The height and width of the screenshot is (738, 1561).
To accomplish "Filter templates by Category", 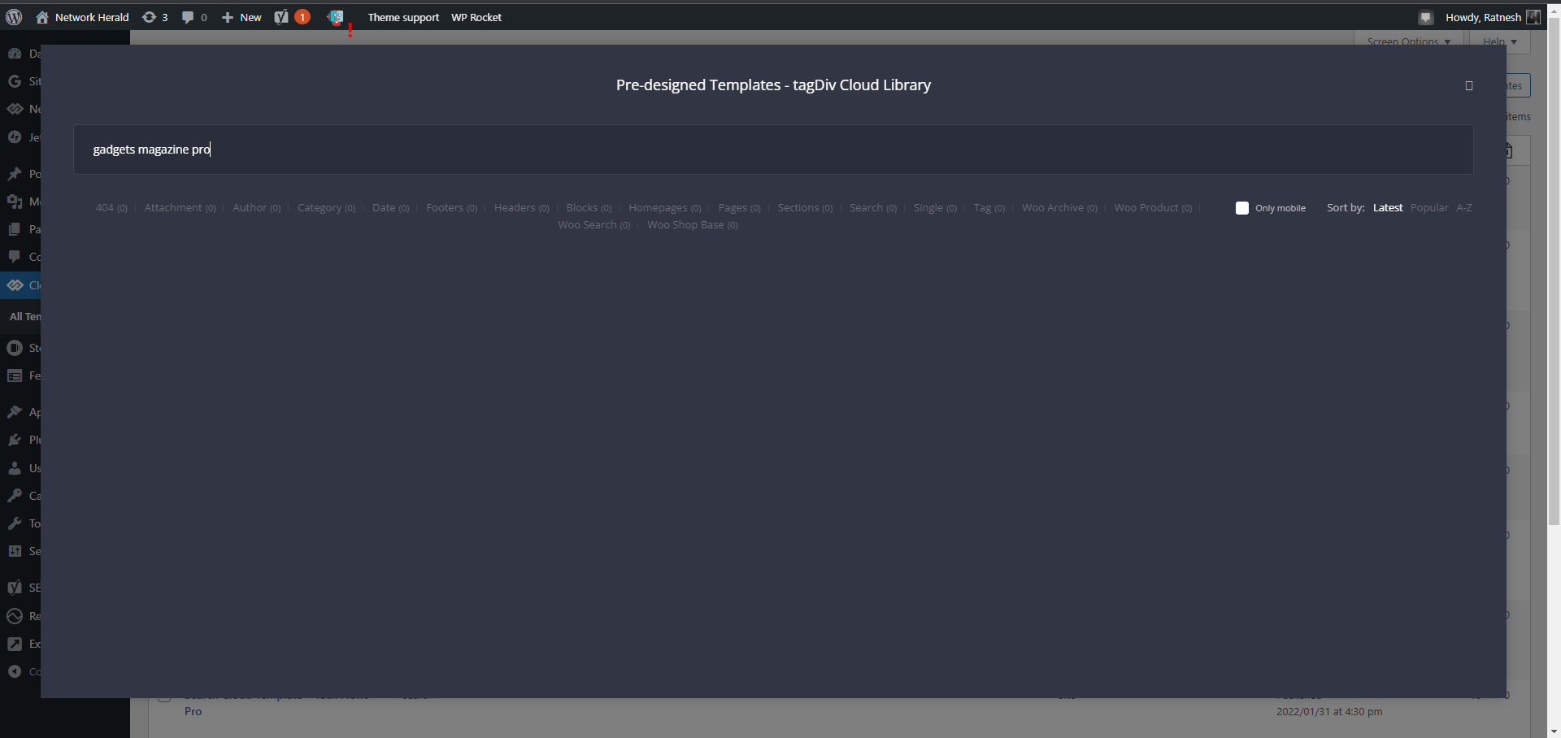I will click(x=327, y=208).
